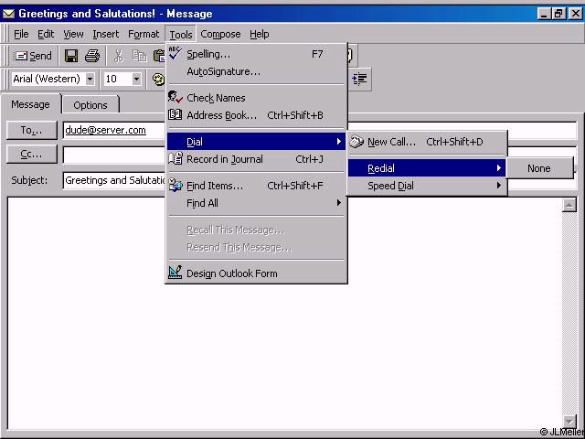
Task: Click the Send button in toolbar
Action: tap(33, 56)
